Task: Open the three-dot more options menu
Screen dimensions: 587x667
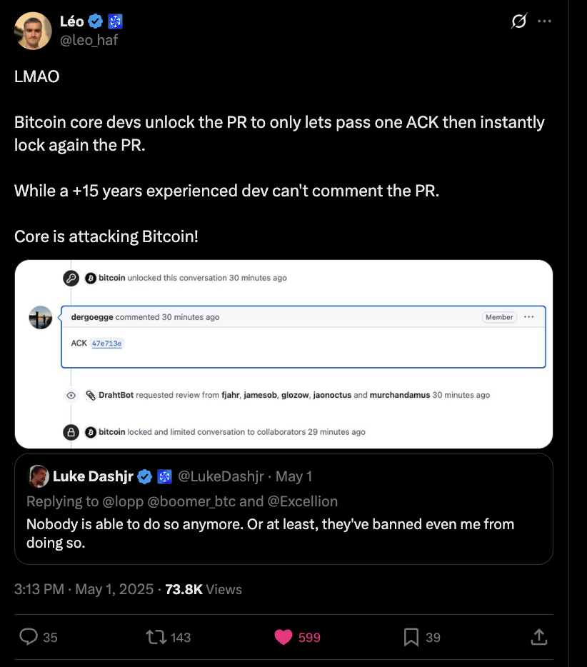Action: tap(544, 22)
